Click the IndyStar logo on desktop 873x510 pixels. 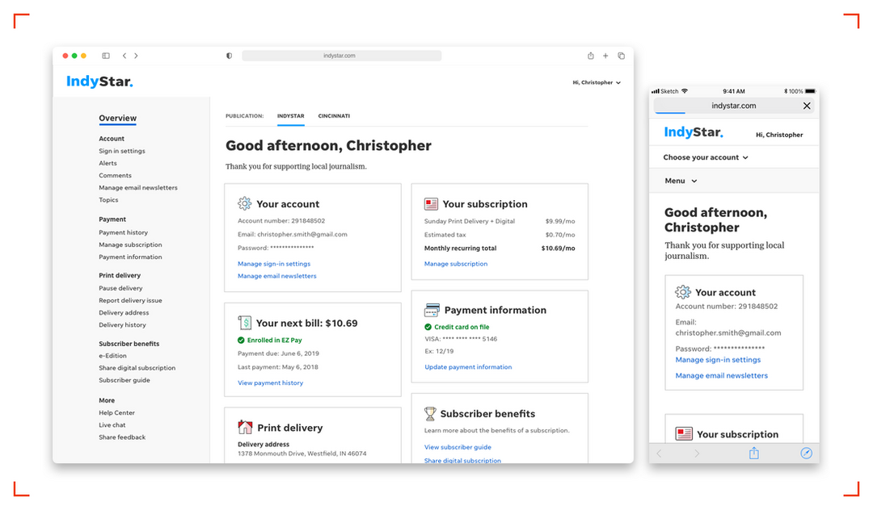coord(99,82)
